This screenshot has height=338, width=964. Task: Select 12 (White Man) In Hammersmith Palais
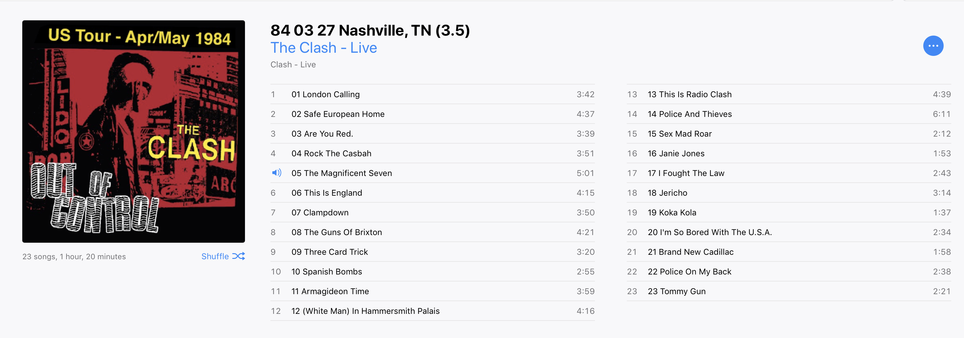point(433,311)
